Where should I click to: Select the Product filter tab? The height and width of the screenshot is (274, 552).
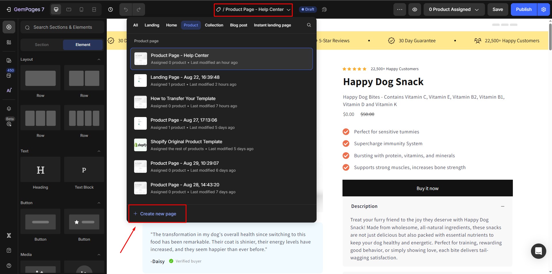tap(190, 25)
